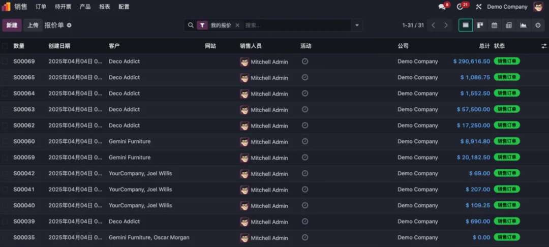Open the 订单 menu

(41, 7)
